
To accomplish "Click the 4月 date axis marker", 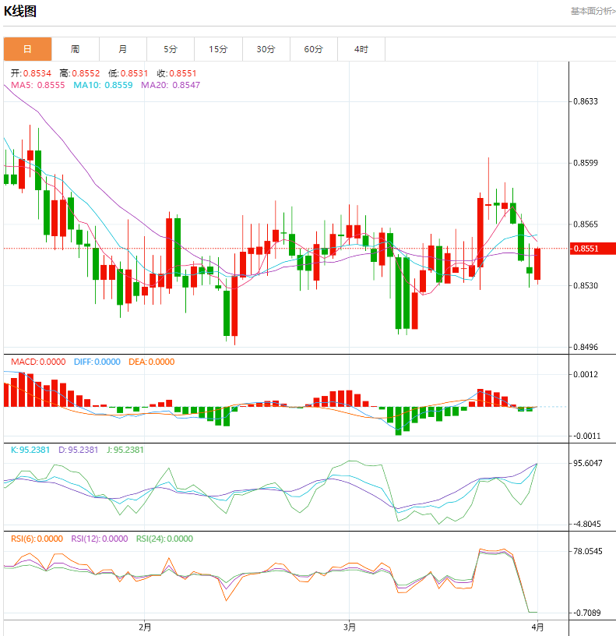I will (537, 627).
